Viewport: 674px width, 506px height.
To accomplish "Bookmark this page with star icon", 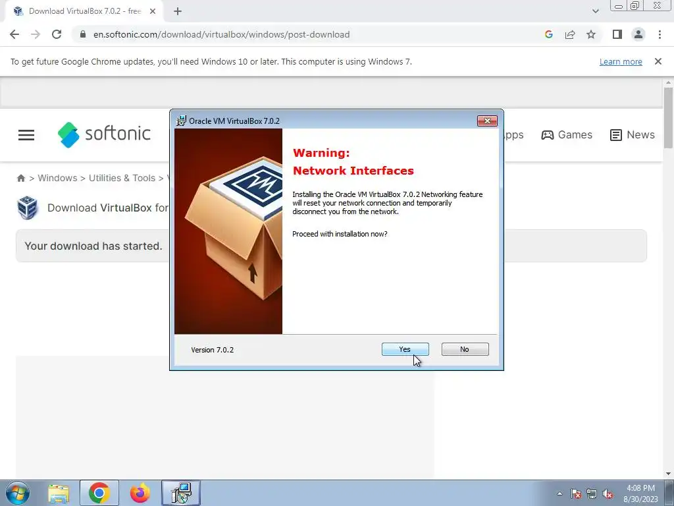I will 591,34.
